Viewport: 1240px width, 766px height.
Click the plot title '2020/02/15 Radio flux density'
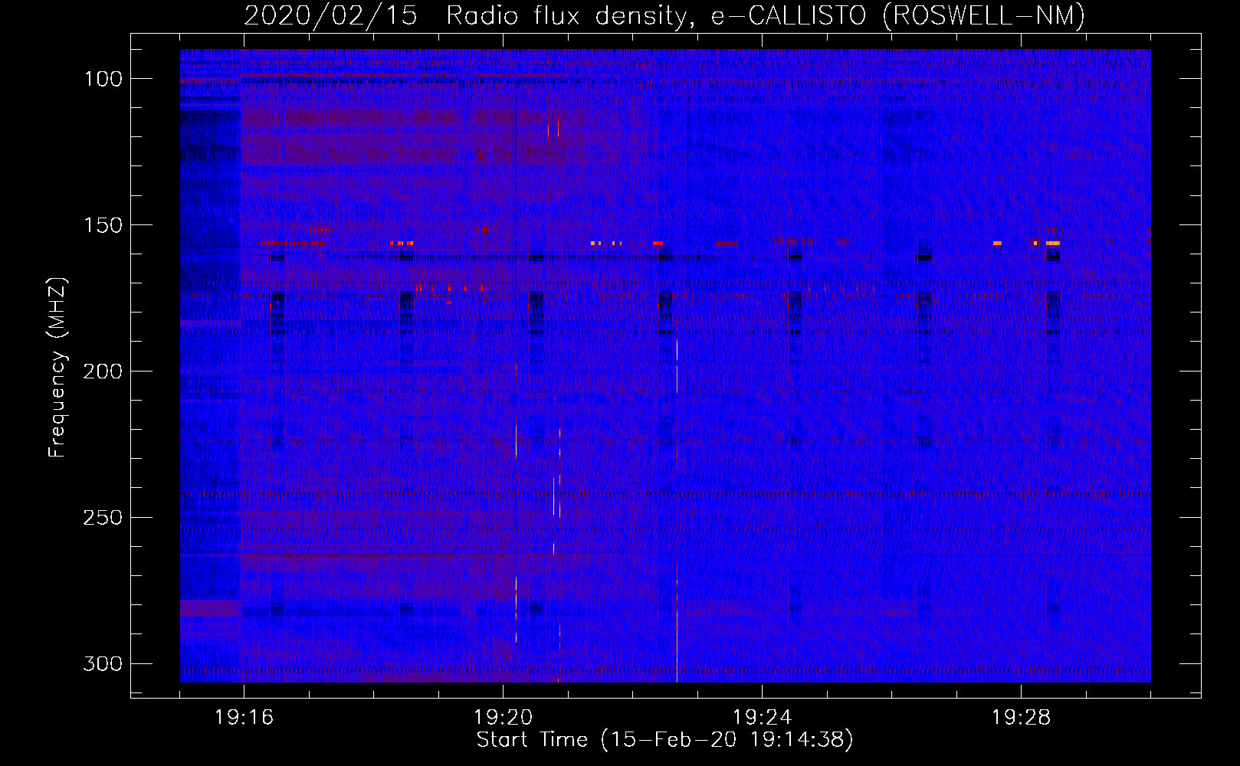(x=664, y=15)
